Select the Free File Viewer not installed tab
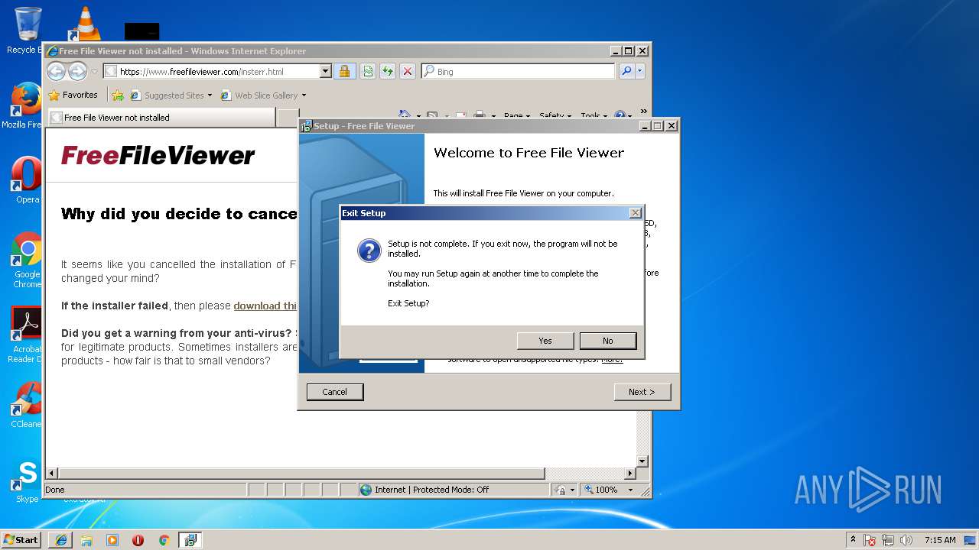Screen dimensions: 979x550 tap(161, 118)
